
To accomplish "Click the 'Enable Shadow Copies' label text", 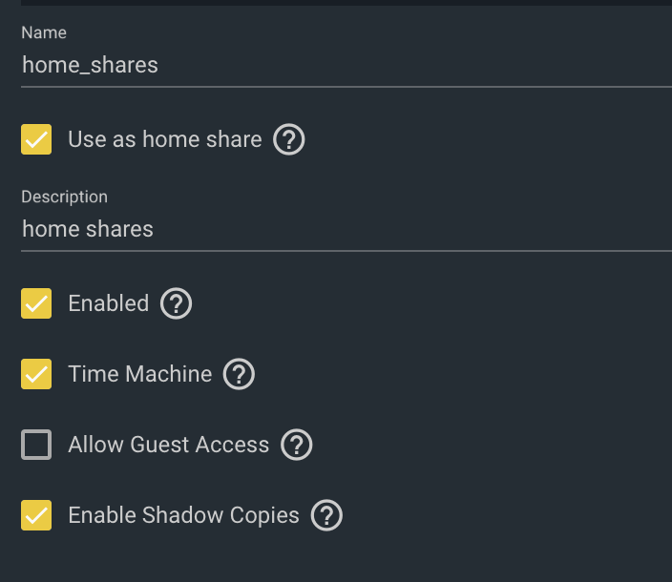I will [184, 515].
